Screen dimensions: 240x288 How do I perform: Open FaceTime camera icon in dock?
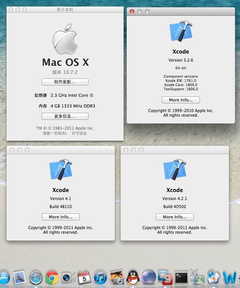(68, 278)
